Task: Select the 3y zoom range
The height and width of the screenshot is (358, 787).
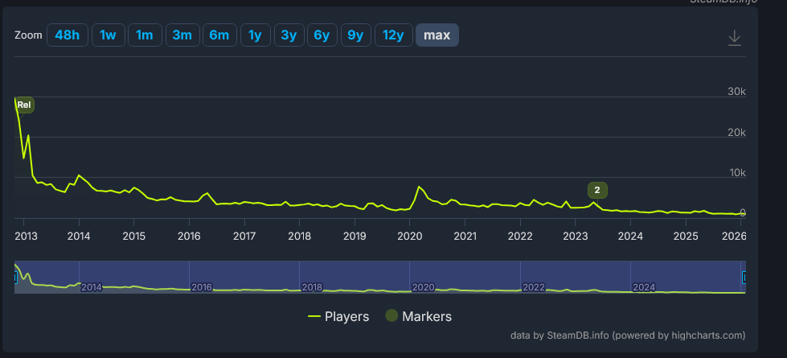Action: point(289,35)
